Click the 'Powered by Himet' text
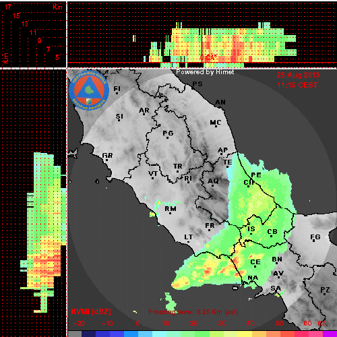 pos(205,72)
